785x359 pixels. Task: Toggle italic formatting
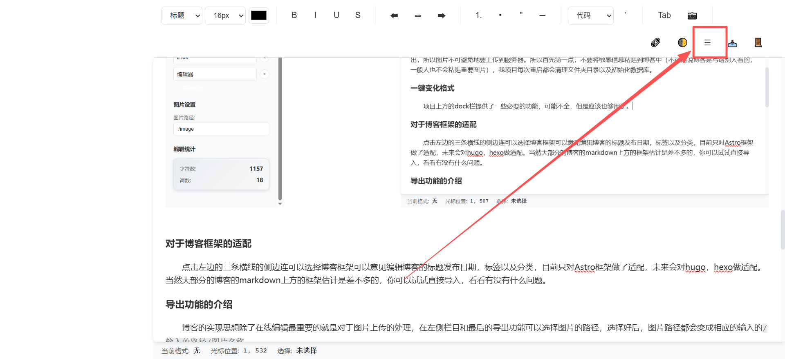(315, 16)
